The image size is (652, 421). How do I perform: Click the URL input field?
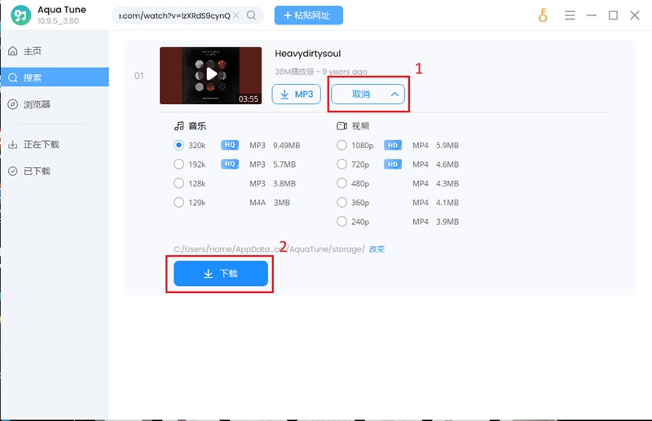[x=174, y=15]
